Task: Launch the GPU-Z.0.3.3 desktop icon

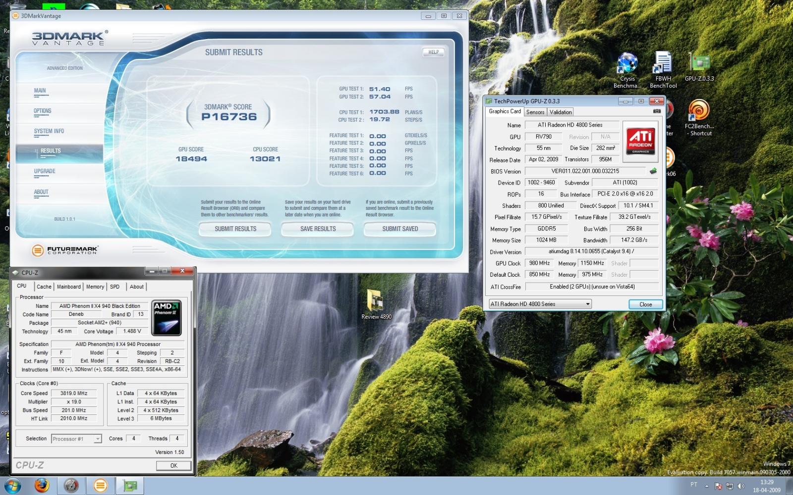Action: [x=699, y=67]
